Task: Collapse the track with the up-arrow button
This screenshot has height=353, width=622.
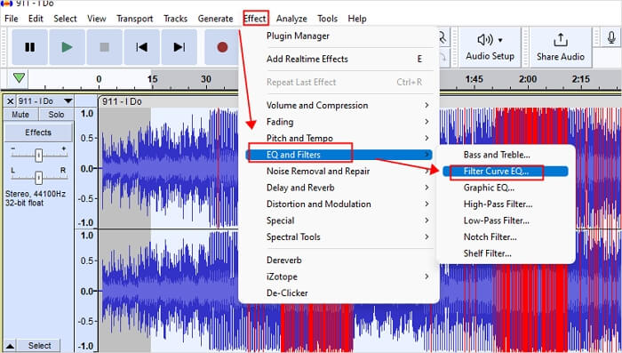Action: point(10,346)
